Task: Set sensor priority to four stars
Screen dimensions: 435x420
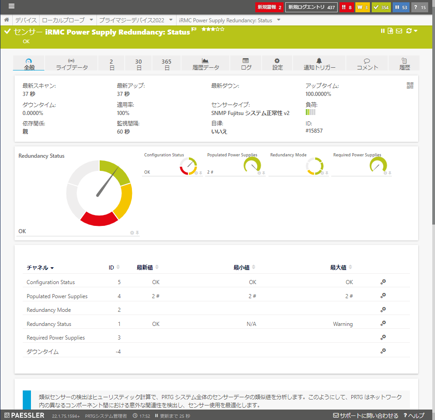Action: (x=218, y=29)
